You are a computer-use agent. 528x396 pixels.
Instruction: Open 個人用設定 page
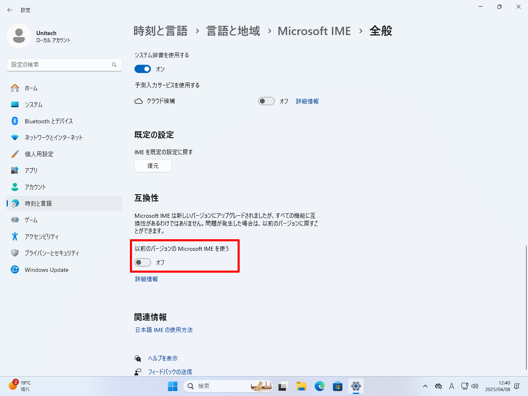pyautogui.click(x=64, y=154)
